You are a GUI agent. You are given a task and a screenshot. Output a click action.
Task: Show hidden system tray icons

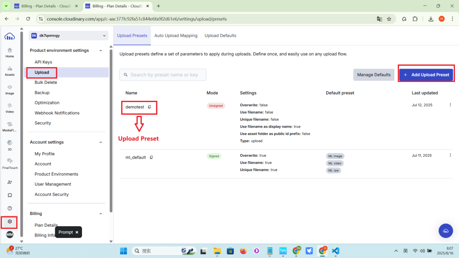point(396,251)
